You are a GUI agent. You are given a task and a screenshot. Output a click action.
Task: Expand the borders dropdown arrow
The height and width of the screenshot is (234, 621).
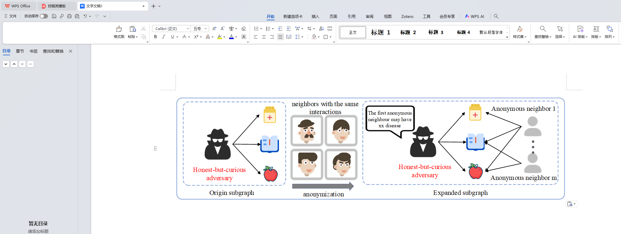[330, 37]
